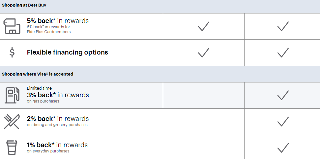The image size is (320, 159).
Task: Click the checkmark for 2% dining rewards
Action: (x=283, y=121)
